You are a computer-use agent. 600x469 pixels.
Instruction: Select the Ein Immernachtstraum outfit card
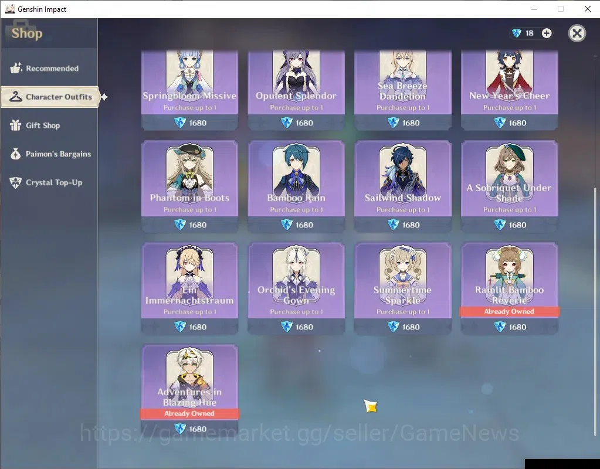point(190,288)
